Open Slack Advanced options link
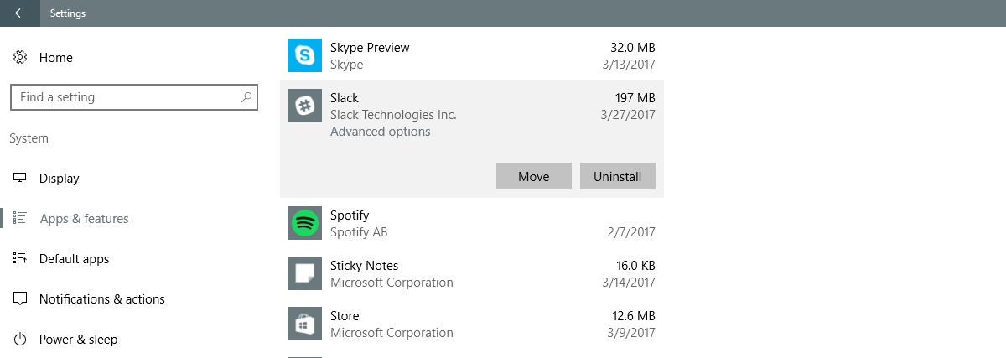The width and height of the screenshot is (1006, 358). coord(381,132)
